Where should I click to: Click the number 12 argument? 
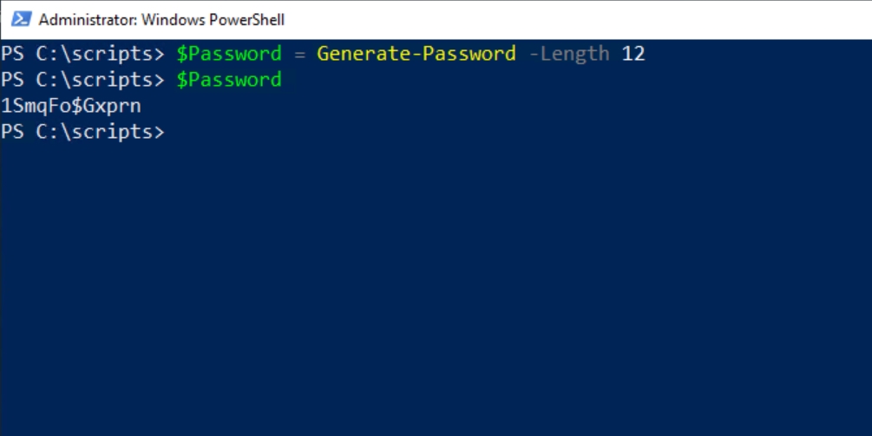(633, 54)
